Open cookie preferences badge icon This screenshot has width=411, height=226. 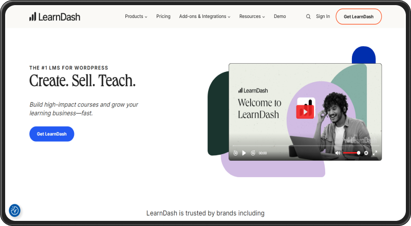pos(15,210)
